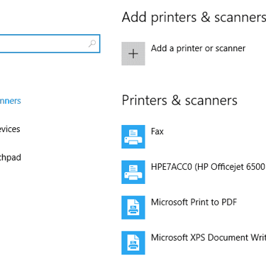
Task: Open the Connected devices sidebar item
Action: pyautogui.click(x=10, y=129)
